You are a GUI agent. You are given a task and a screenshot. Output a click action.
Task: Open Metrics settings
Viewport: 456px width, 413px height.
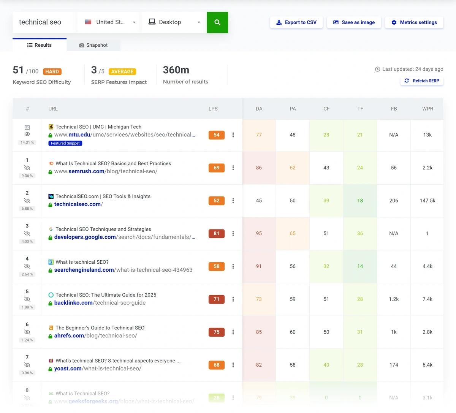(414, 22)
